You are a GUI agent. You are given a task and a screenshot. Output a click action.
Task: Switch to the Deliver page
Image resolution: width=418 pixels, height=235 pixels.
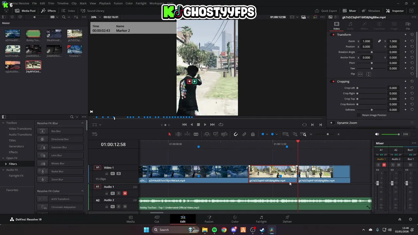(287, 219)
